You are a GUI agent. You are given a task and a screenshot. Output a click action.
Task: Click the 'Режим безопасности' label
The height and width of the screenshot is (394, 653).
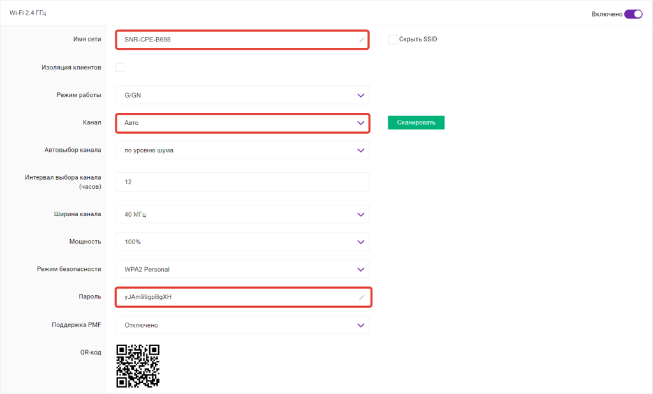click(69, 269)
